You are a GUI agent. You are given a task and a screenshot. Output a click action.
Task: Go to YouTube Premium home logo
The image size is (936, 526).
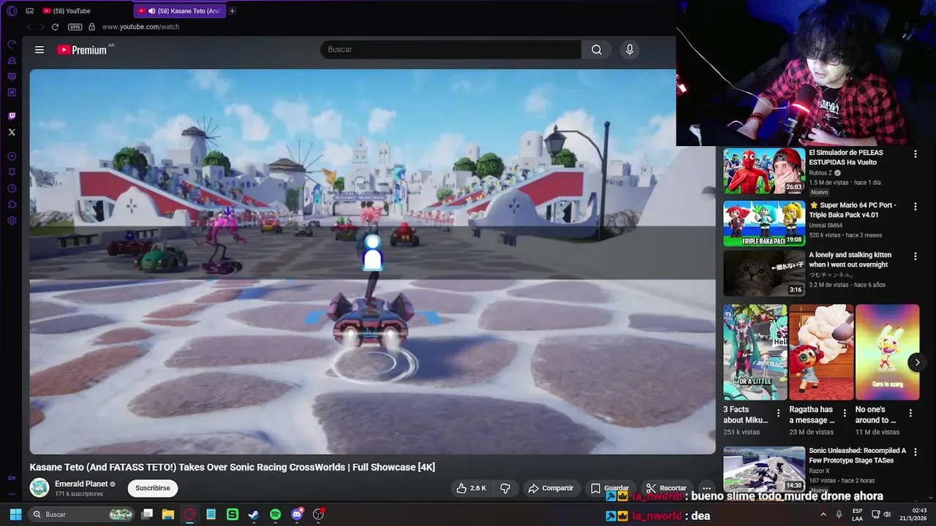[82, 50]
